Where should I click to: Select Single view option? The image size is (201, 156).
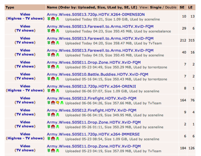pos(156,7)
